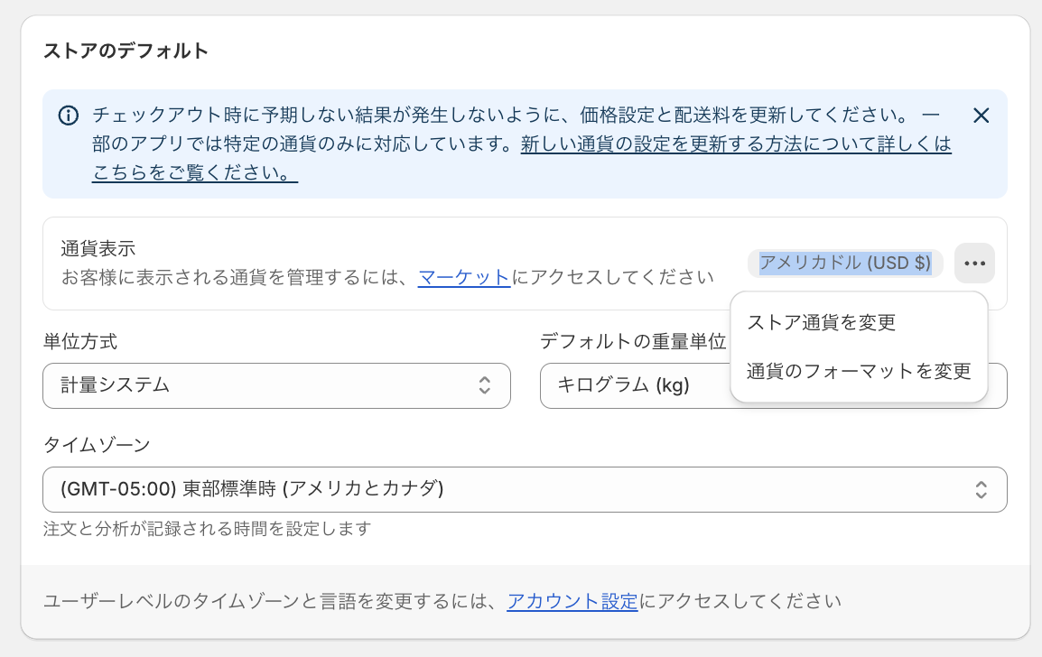The image size is (1042, 657).
Task: Click the タイムゾーン field label
Action: (x=97, y=444)
